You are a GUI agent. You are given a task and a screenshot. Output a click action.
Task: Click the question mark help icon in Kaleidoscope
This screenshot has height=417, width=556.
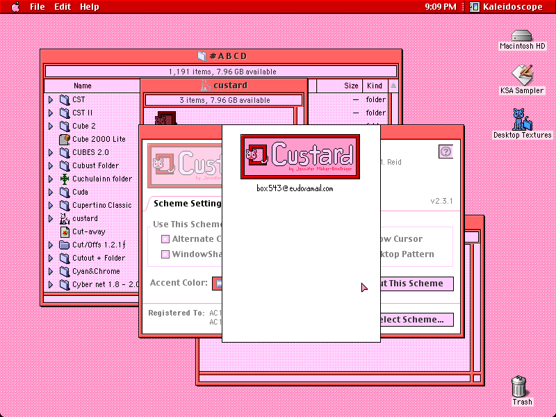(445, 152)
